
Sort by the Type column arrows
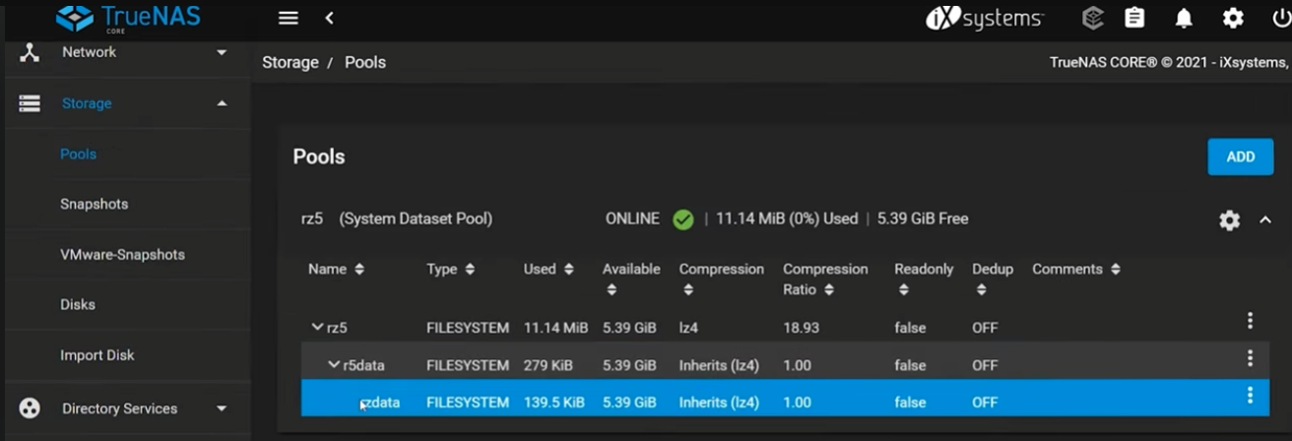470,269
